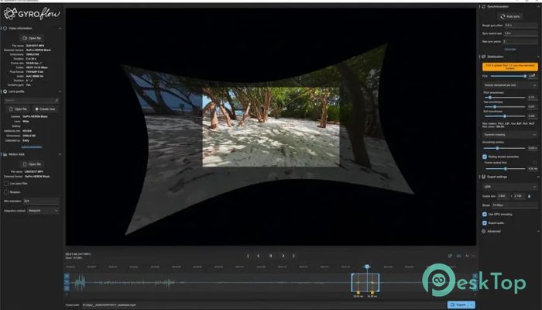Toggle the middle timeline axis button on the left
Image resolution: width=542 pixels, height=310 pixels.
coord(67,282)
